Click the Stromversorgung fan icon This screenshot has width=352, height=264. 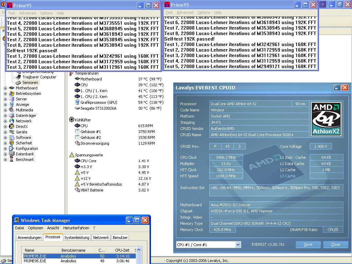(77, 143)
